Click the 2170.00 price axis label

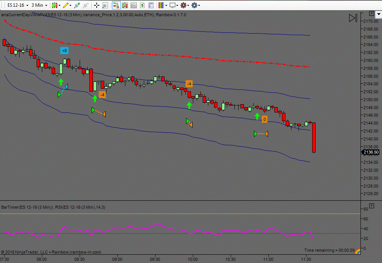tap(371, 21)
